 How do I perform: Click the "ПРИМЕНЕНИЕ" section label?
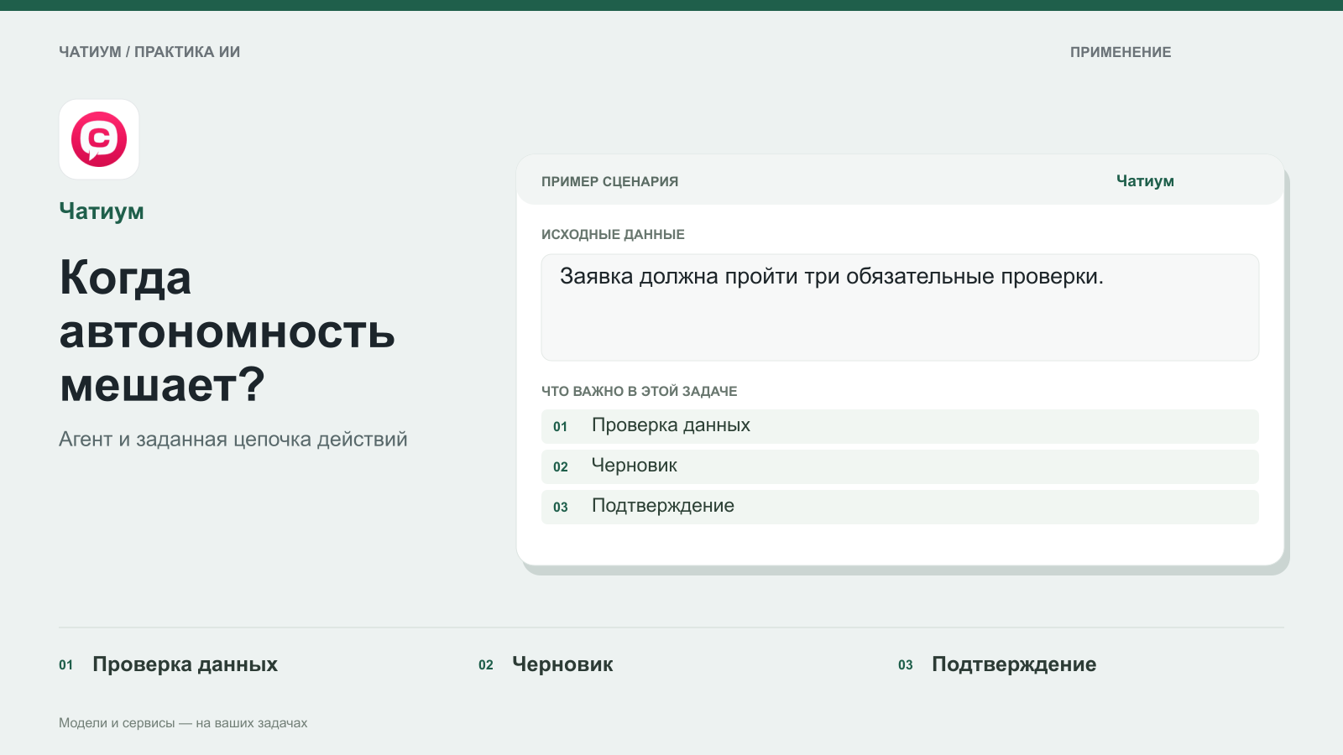coord(1121,52)
